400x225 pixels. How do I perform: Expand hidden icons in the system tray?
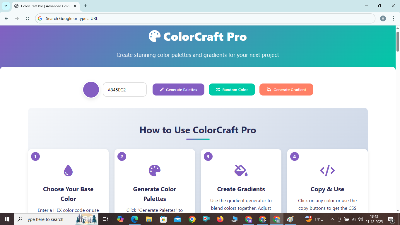pos(332,219)
